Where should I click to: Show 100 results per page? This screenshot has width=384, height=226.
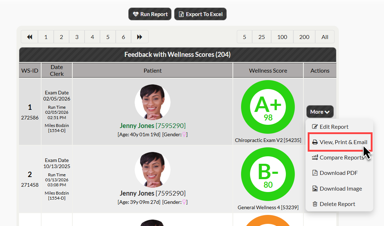click(282, 37)
